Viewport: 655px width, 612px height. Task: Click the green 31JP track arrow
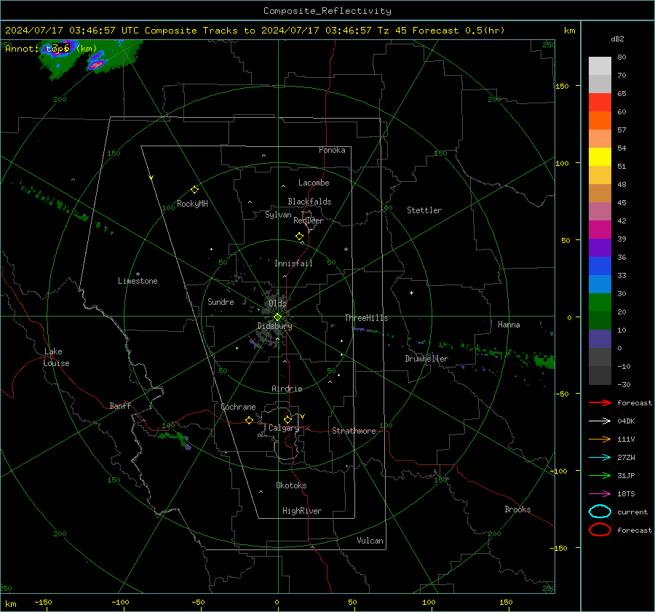click(x=600, y=475)
